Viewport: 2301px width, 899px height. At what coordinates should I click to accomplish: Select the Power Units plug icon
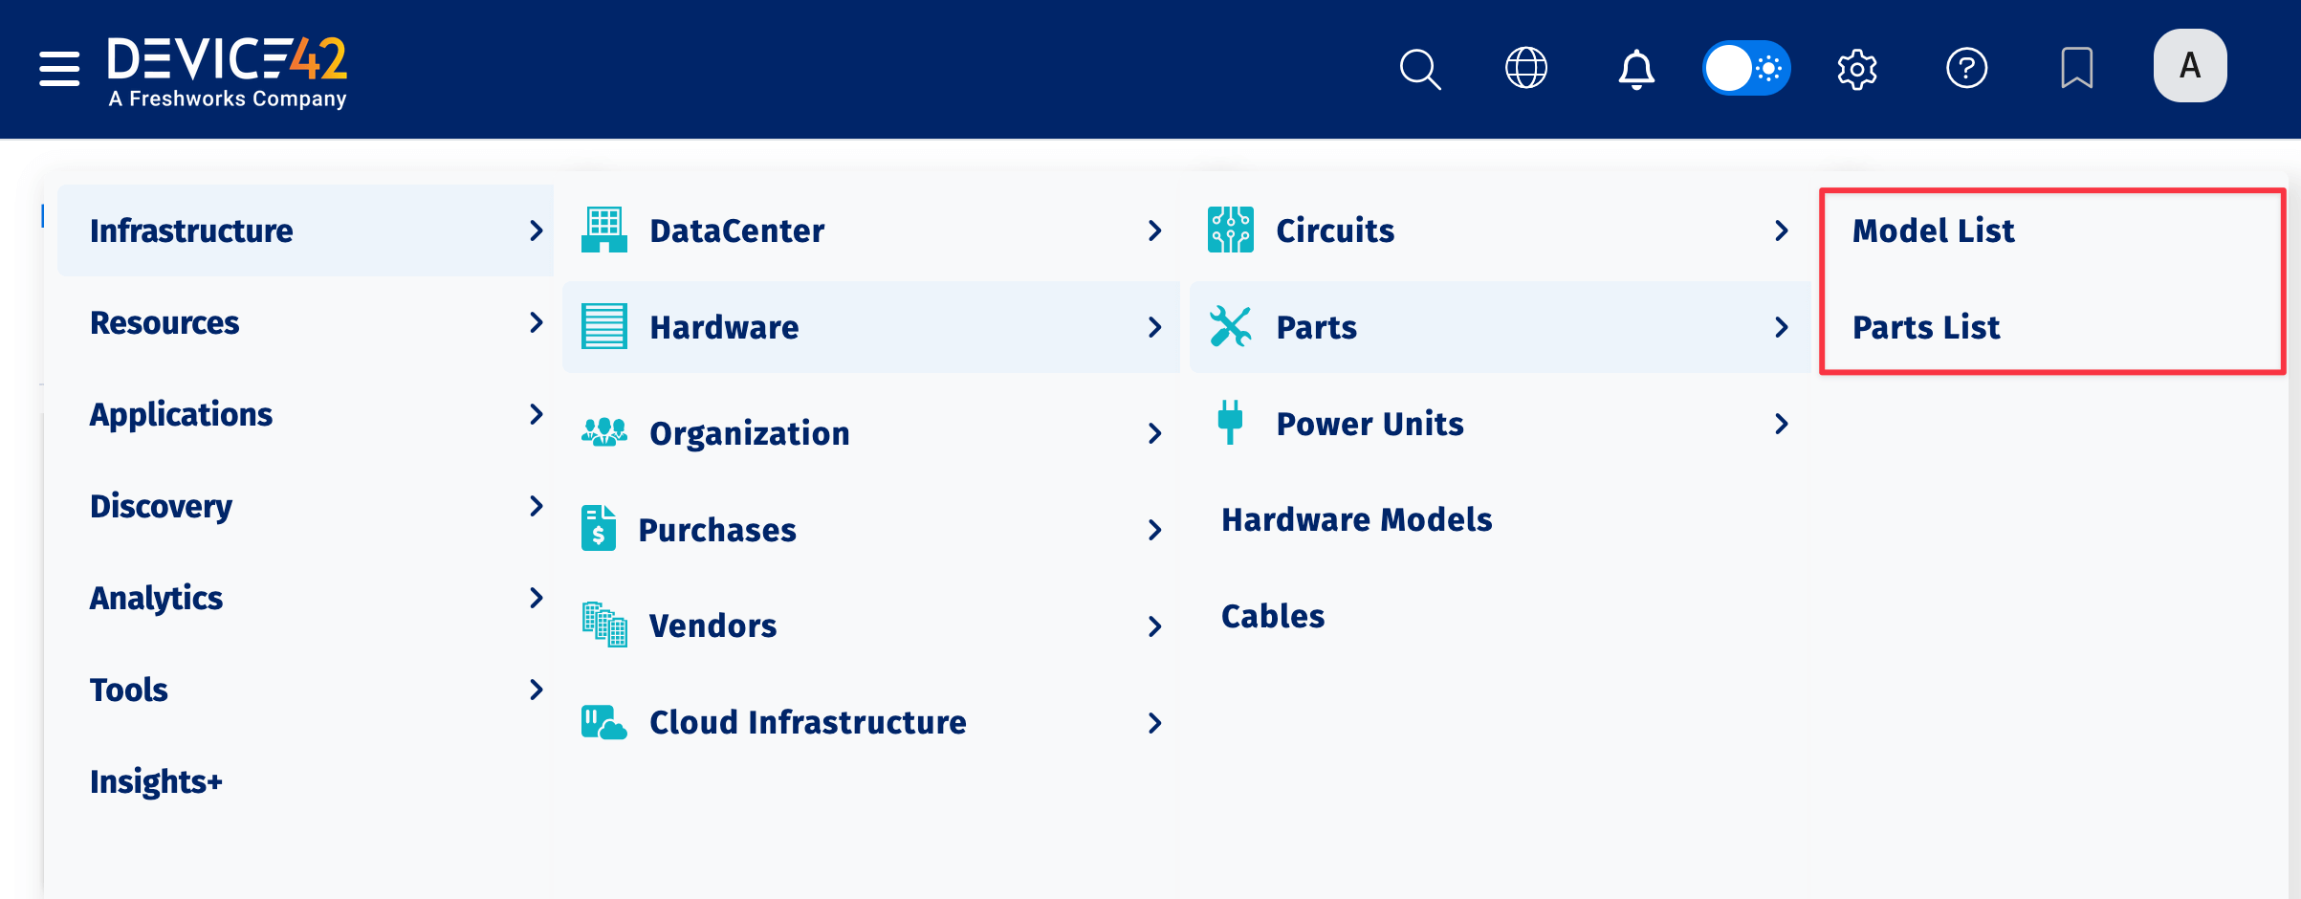click(x=1230, y=422)
